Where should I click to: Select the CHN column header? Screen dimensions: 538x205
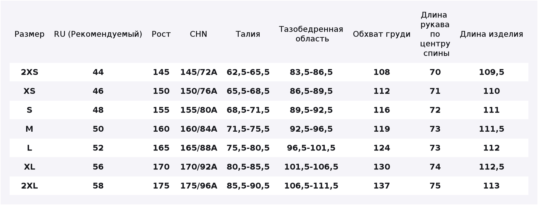point(199,34)
